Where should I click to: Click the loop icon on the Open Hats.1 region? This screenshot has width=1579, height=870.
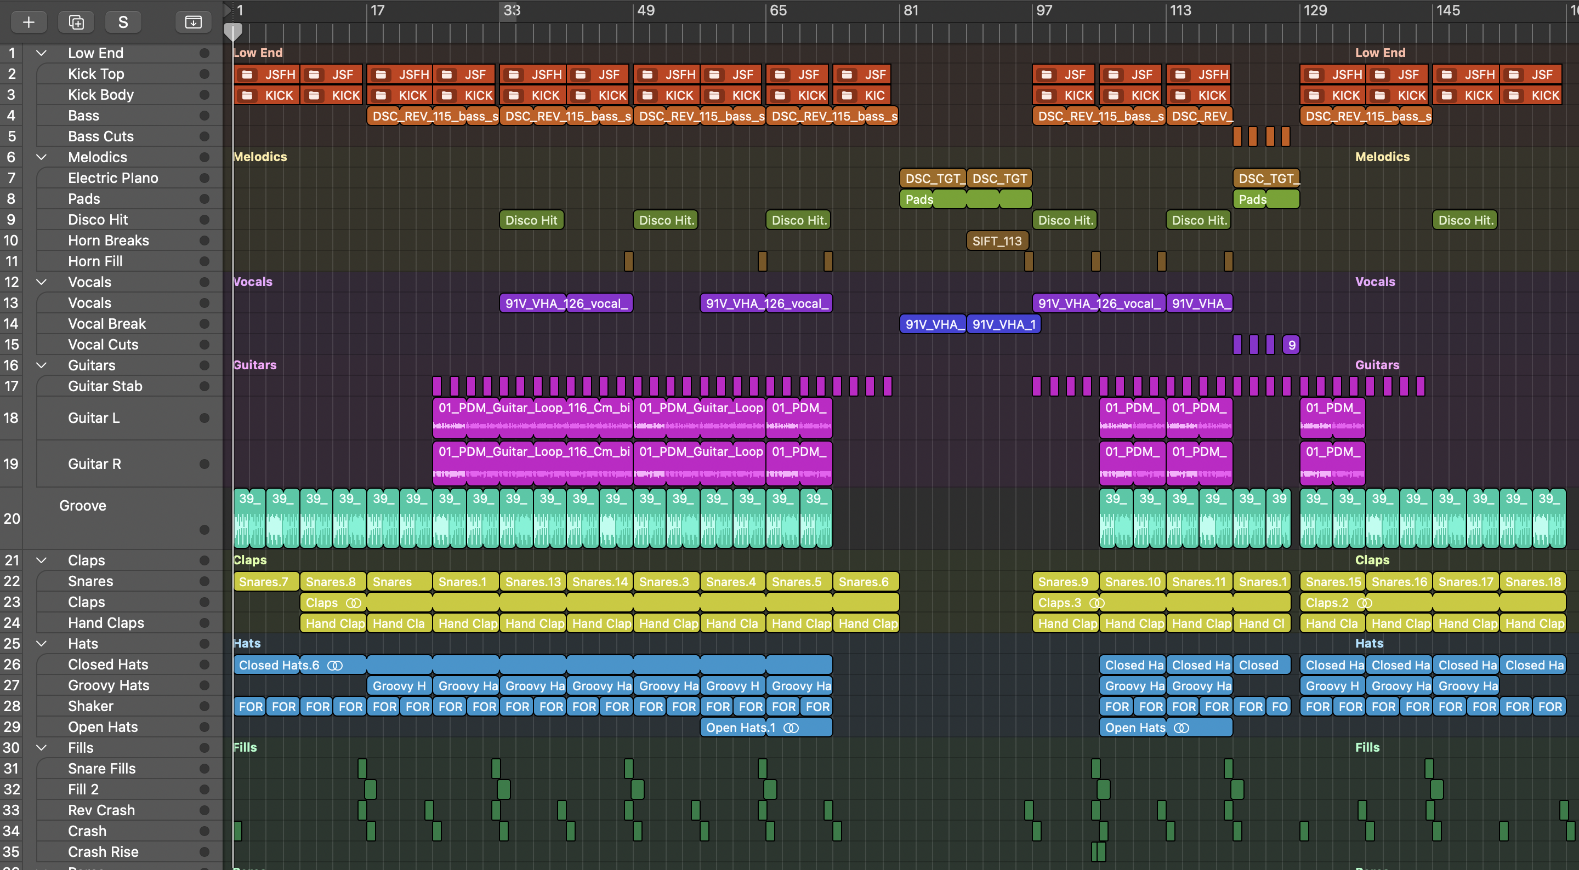click(x=791, y=728)
